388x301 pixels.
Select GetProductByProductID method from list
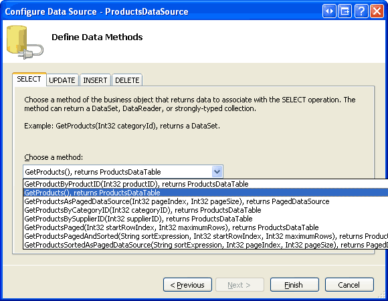(x=206, y=184)
